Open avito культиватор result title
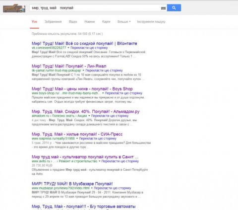Viewport: 238px width, 210px height. 85,157
